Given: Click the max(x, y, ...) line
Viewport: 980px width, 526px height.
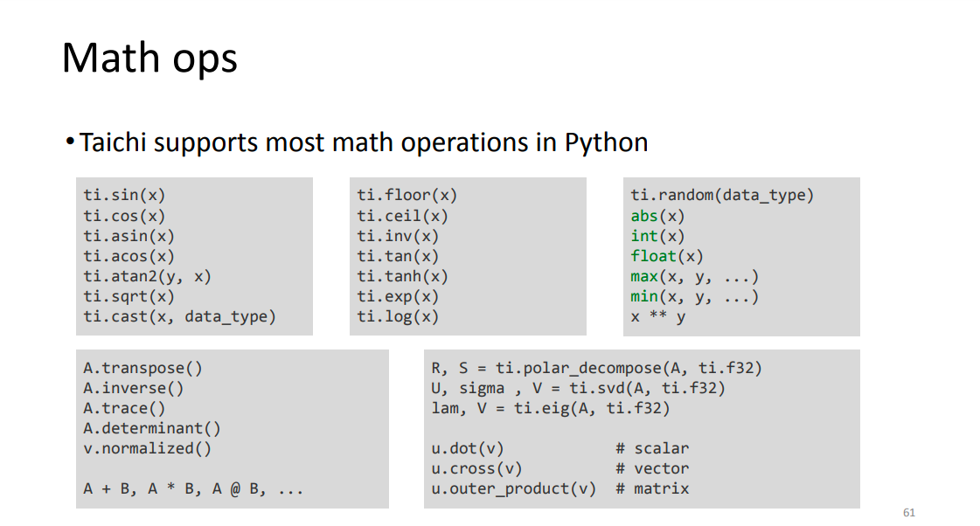Looking at the screenshot, I should click(x=694, y=277).
